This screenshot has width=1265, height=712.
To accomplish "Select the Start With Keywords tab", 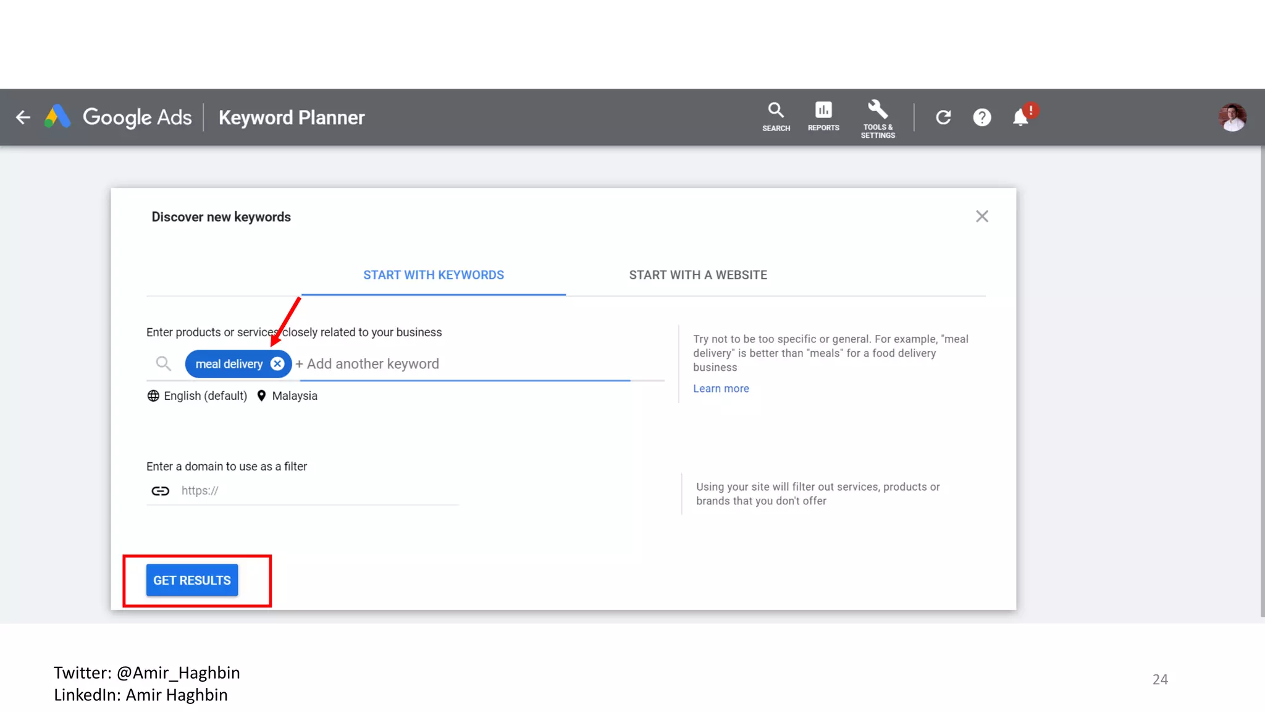I will [x=434, y=275].
